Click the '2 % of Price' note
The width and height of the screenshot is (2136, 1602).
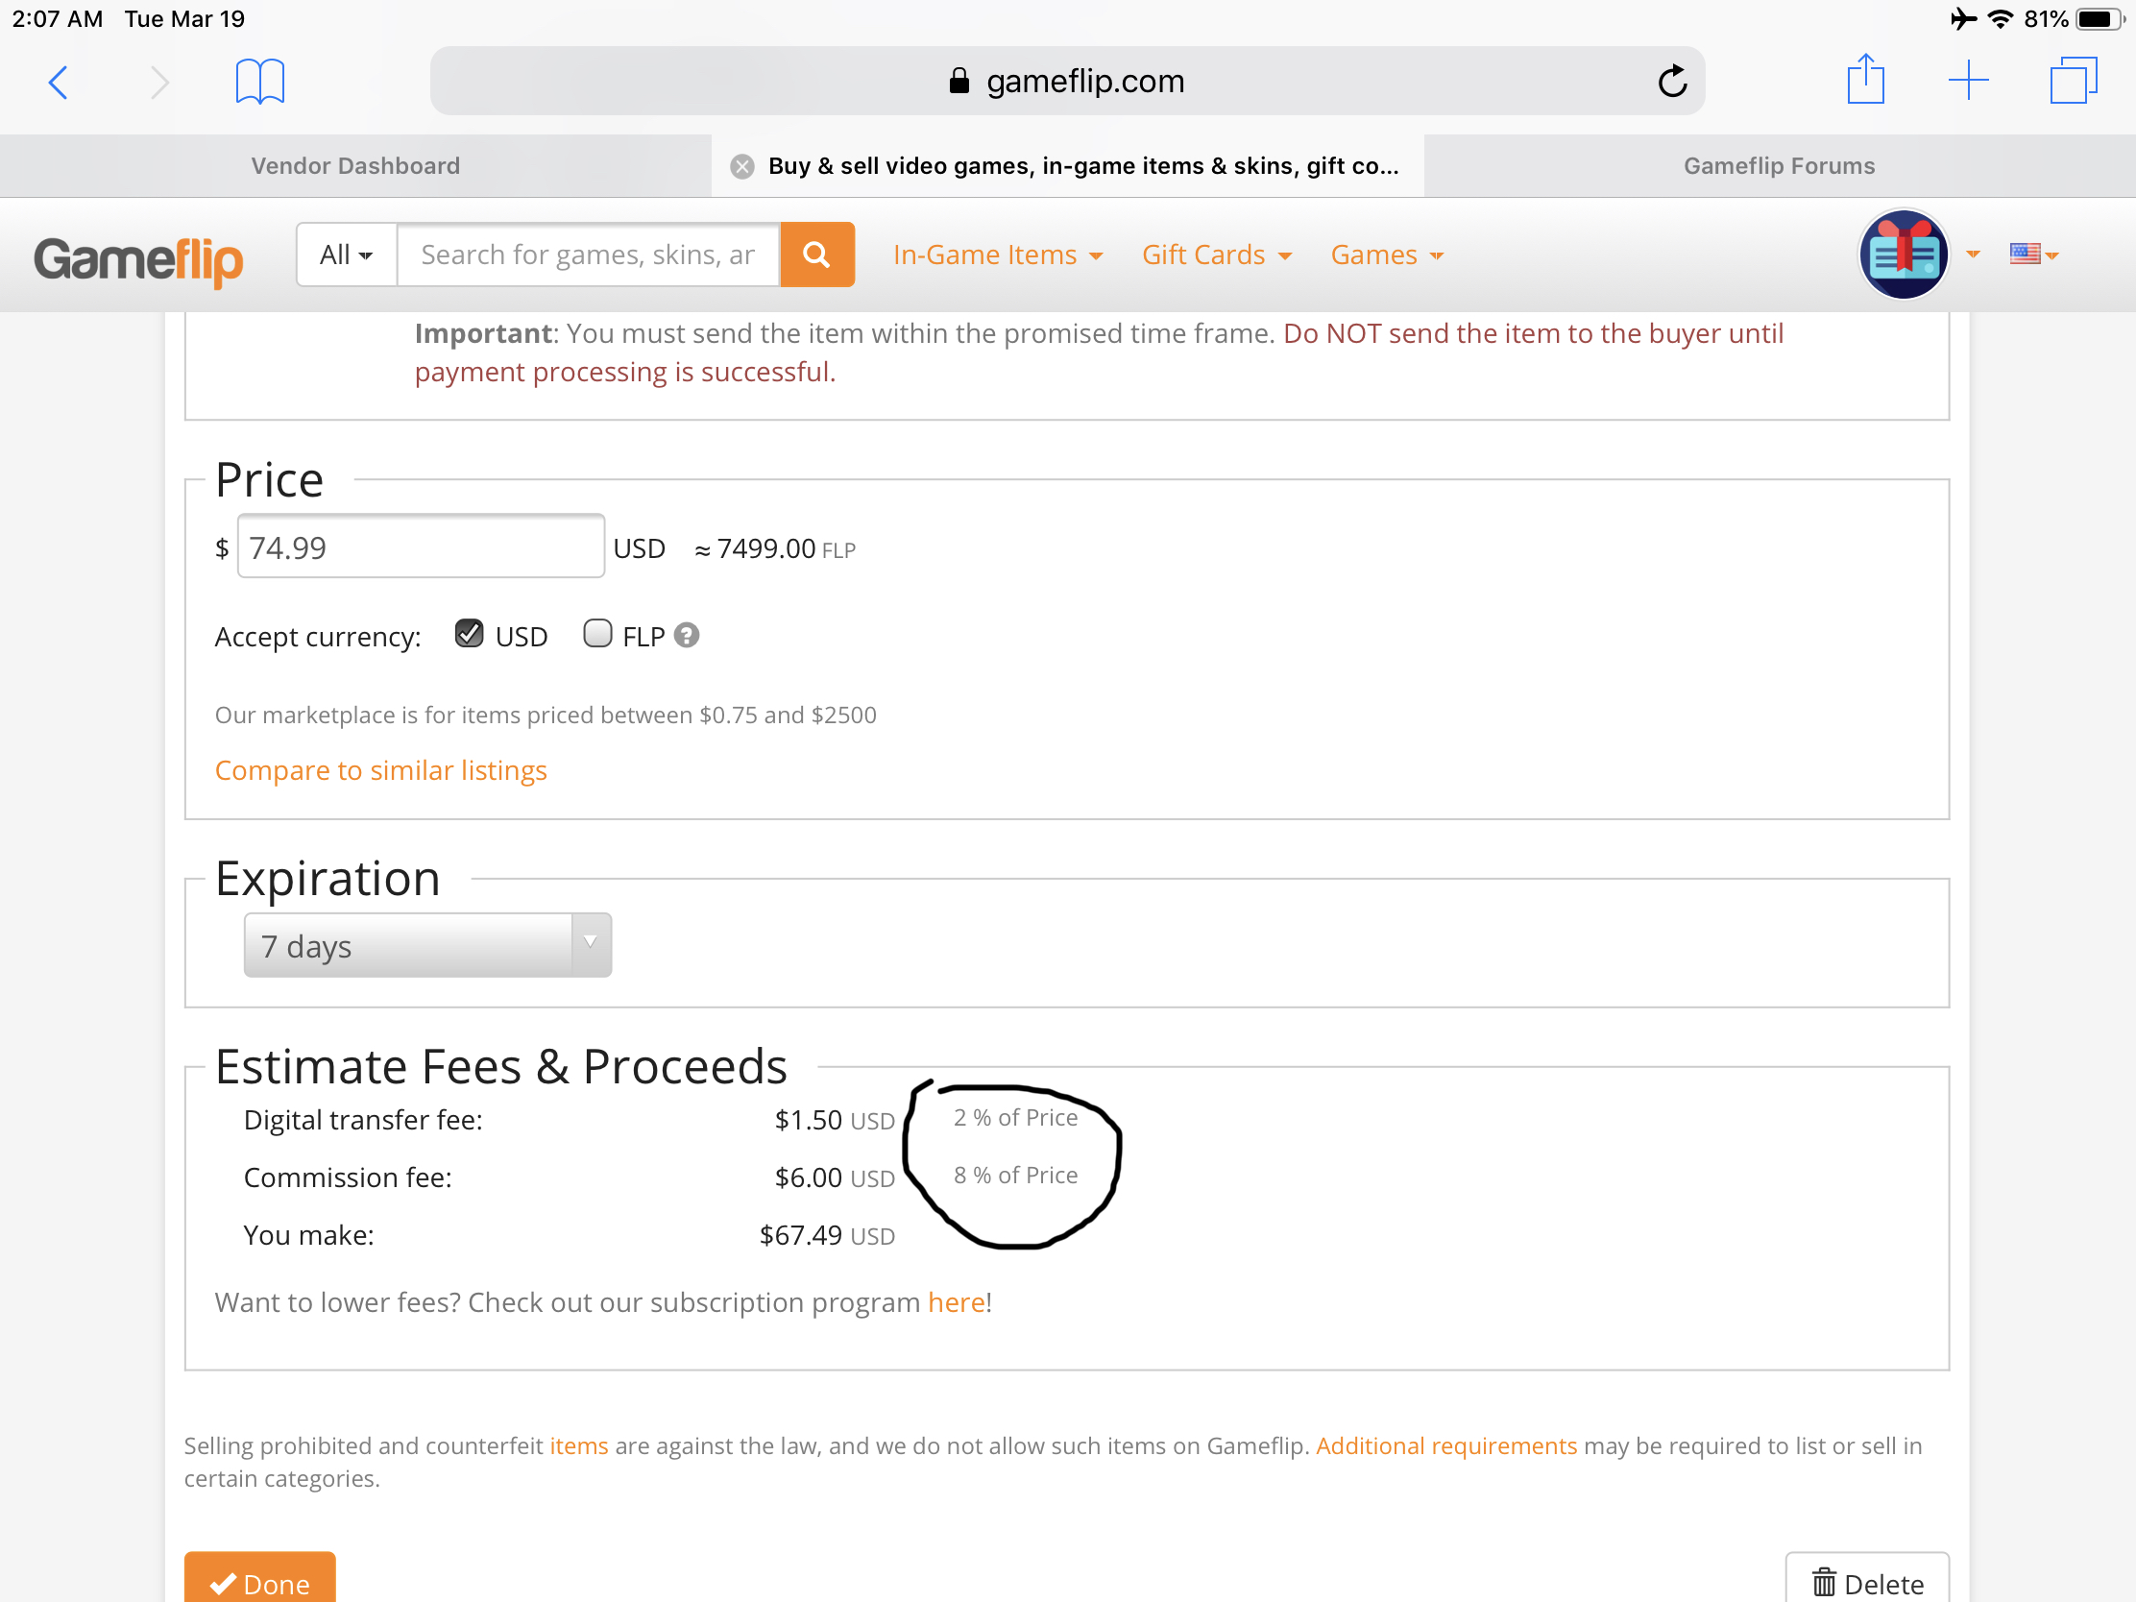pos(1015,1117)
